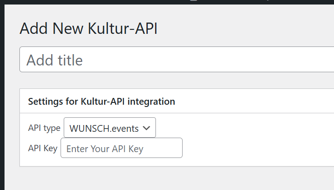Click the Add New Kultur-API heading
The width and height of the screenshot is (334, 190).
(x=89, y=29)
